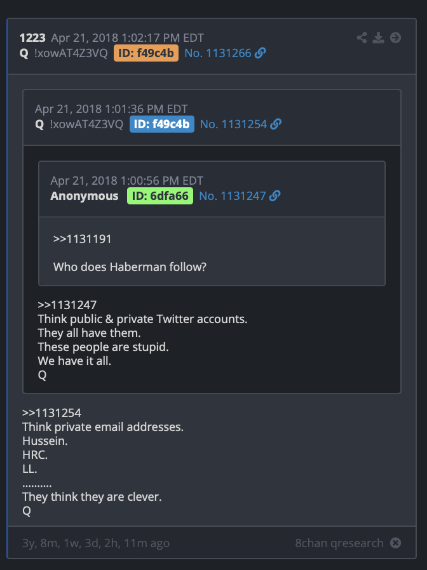Click the right arrow circle icon
Screen dimensions: 427x570
coord(395,37)
